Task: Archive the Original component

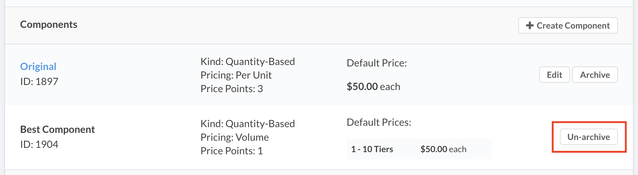Action: 595,75
